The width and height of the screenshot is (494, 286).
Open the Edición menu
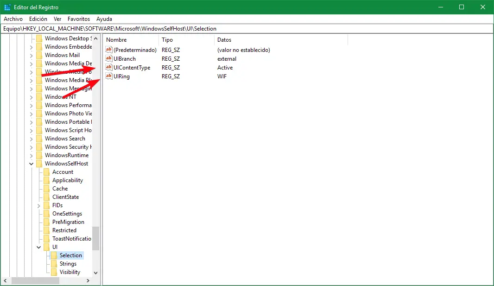38,19
